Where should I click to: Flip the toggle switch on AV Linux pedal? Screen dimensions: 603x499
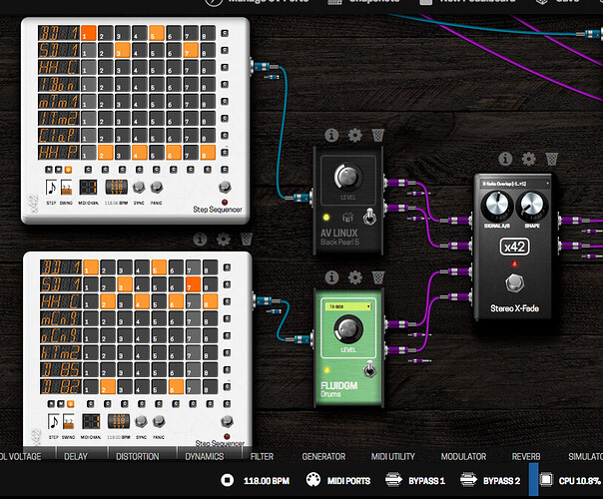[369, 217]
